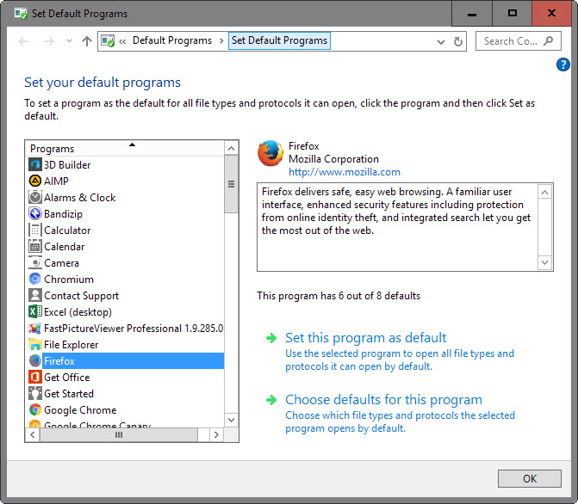
Task: Click the Calendar icon in the list
Action: [x=35, y=246]
